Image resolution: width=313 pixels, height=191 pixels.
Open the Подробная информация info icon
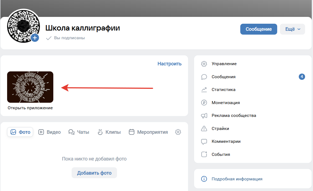point(204,179)
